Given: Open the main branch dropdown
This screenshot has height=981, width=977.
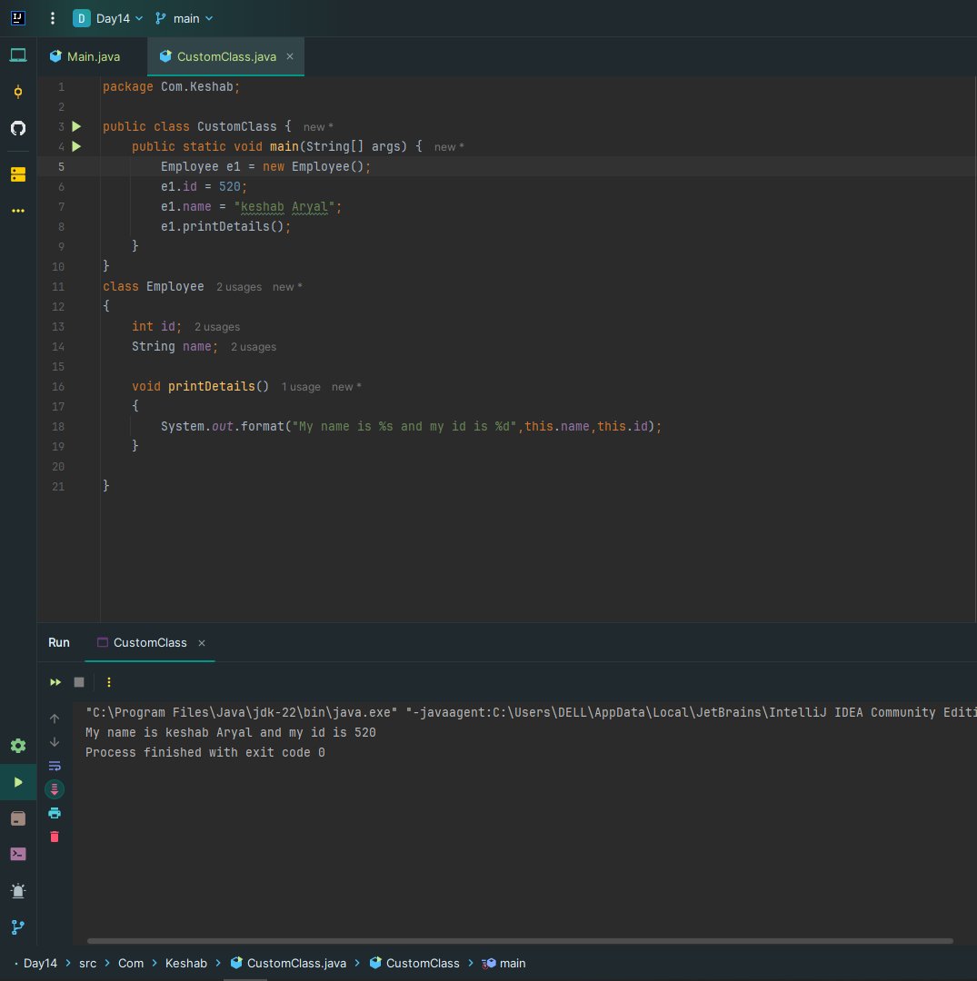Looking at the screenshot, I should [x=184, y=18].
